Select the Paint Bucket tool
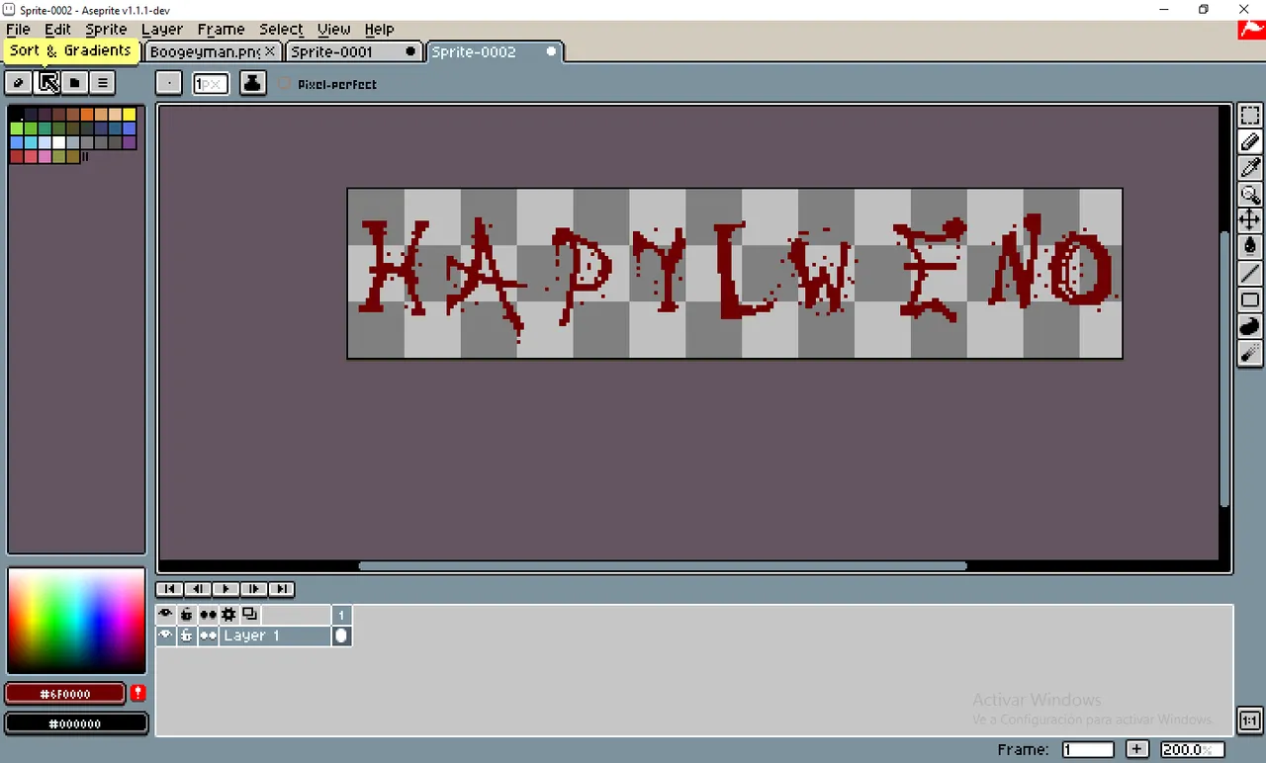Screen dimensions: 1266x763 pyautogui.click(x=1250, y=246)
